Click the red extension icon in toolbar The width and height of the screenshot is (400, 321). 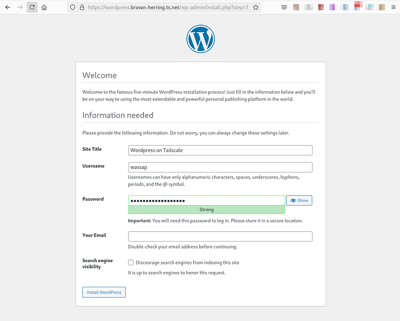(321, 7)
